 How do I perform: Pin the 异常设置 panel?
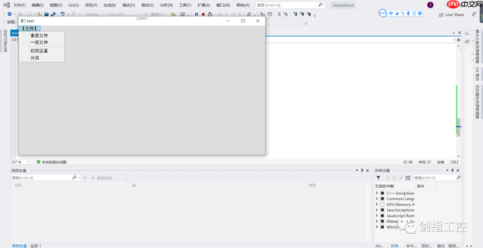coord(453,170)
